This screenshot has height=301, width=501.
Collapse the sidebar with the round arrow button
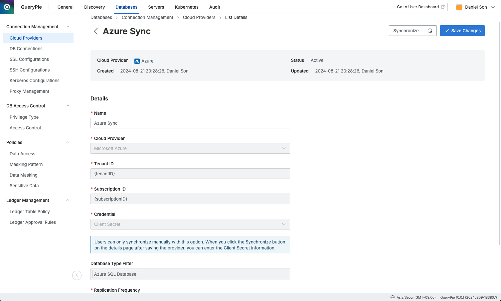click(x=77, y=275)
